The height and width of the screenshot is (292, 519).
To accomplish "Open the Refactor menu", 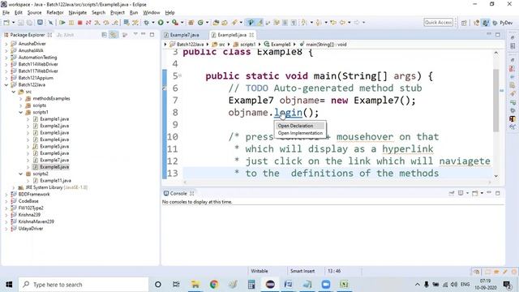I will [55, 13].
